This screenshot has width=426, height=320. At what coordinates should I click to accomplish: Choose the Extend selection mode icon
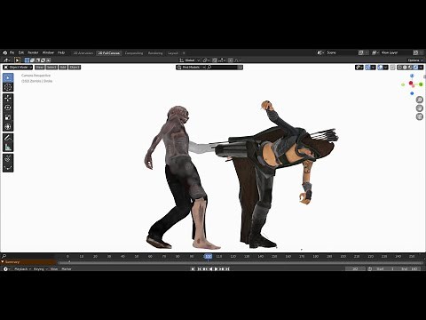33,60
